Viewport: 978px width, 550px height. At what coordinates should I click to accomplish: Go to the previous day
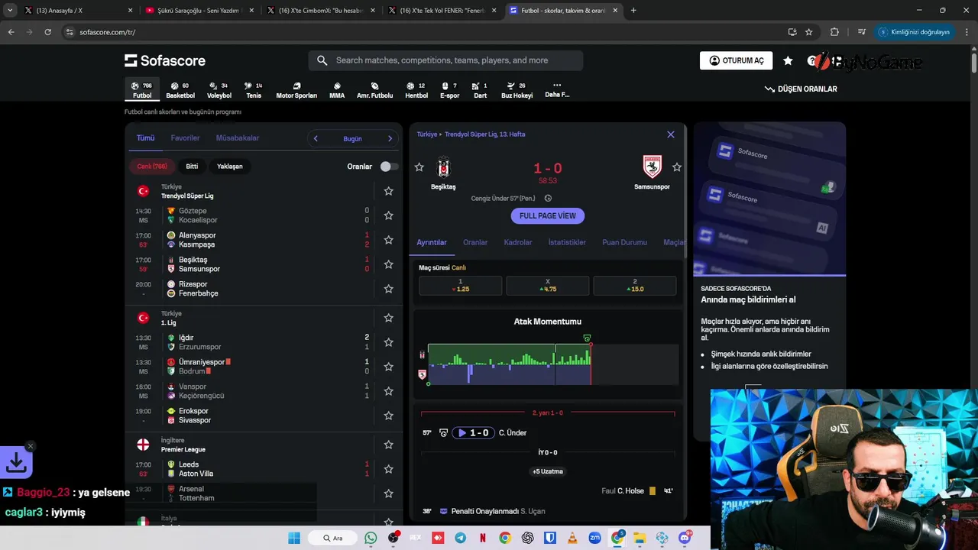tap(316, 138)
